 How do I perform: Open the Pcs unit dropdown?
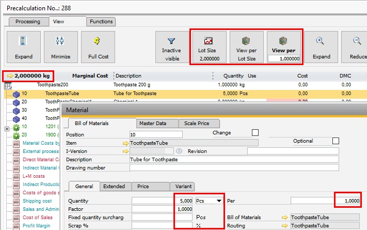tap(219, 201)
